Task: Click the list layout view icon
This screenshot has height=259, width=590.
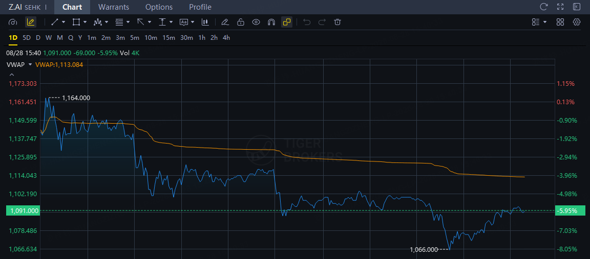Action: (536, 22)
